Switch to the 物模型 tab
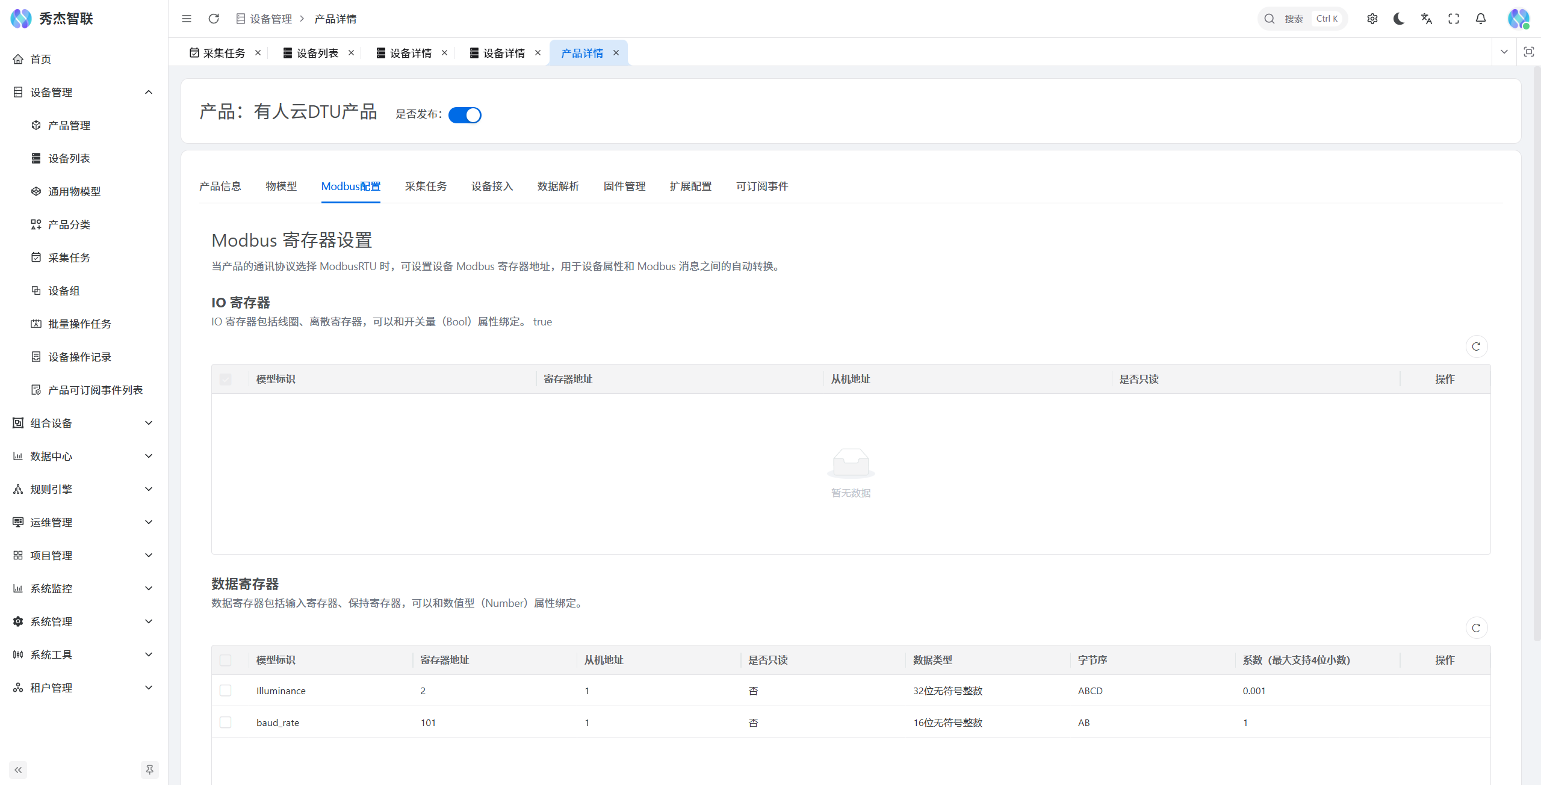1541x785 pixels. coord(281,186)
